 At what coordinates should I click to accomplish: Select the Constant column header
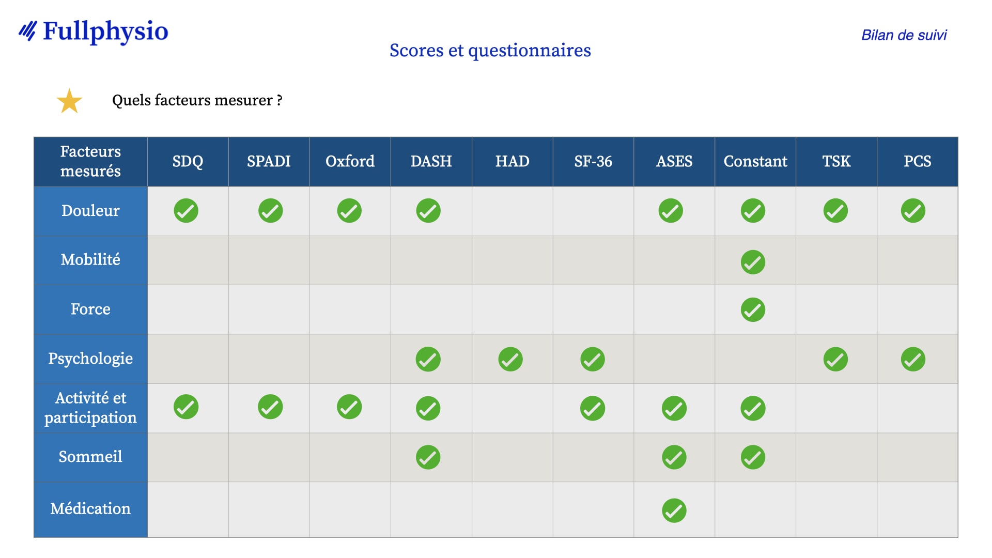tap(755, 162)
